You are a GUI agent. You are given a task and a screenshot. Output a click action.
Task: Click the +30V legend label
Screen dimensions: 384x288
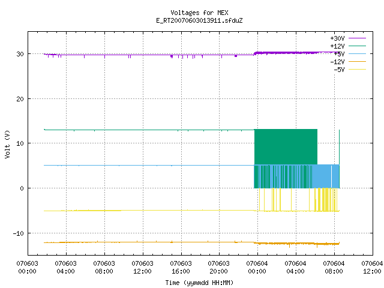(337, 38)
